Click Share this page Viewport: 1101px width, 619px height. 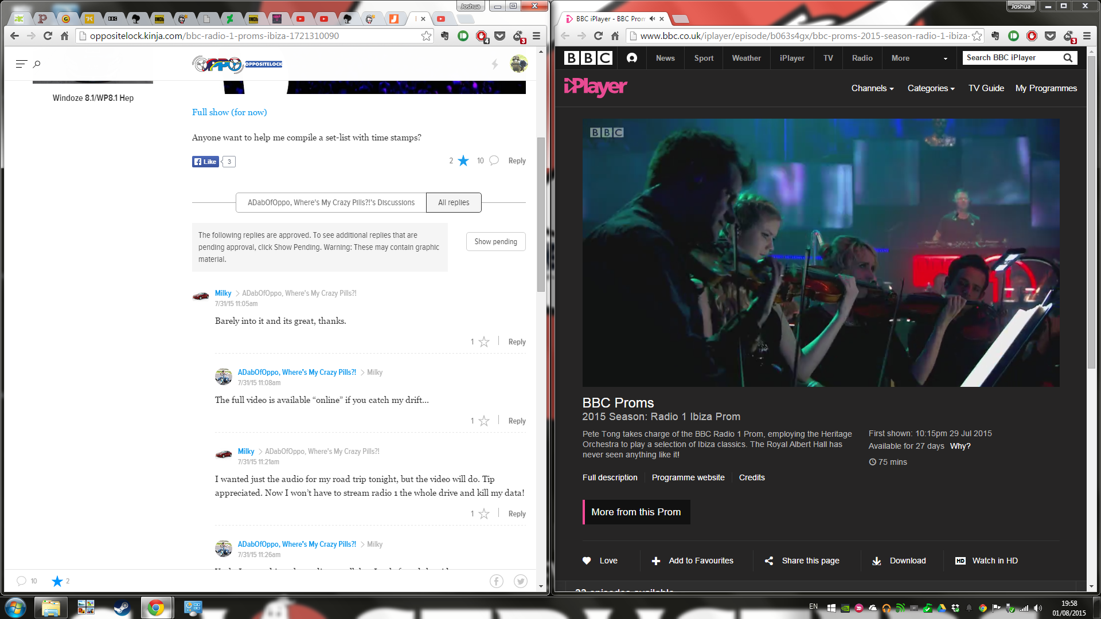[802, 561]
